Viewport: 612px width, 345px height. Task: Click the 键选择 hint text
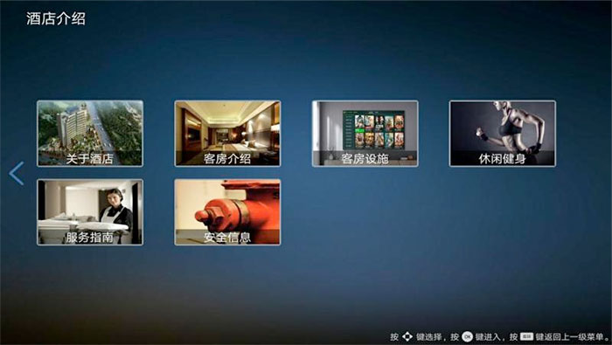(428, 336)
